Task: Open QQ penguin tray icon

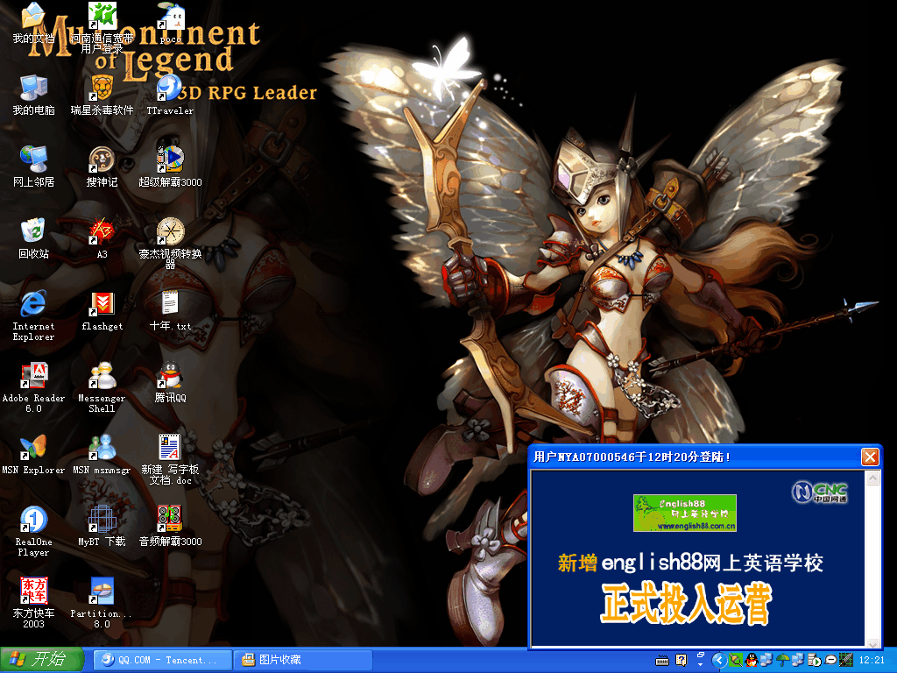Action: pos(751,660)
